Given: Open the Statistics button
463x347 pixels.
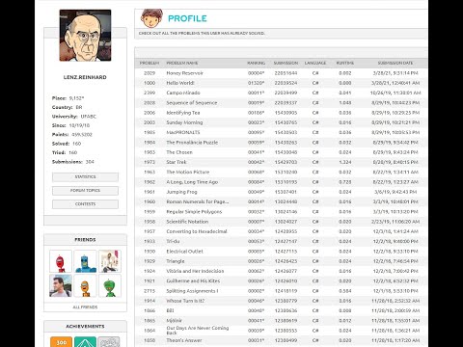Looking at the screenshot, I should pos(85,177).
